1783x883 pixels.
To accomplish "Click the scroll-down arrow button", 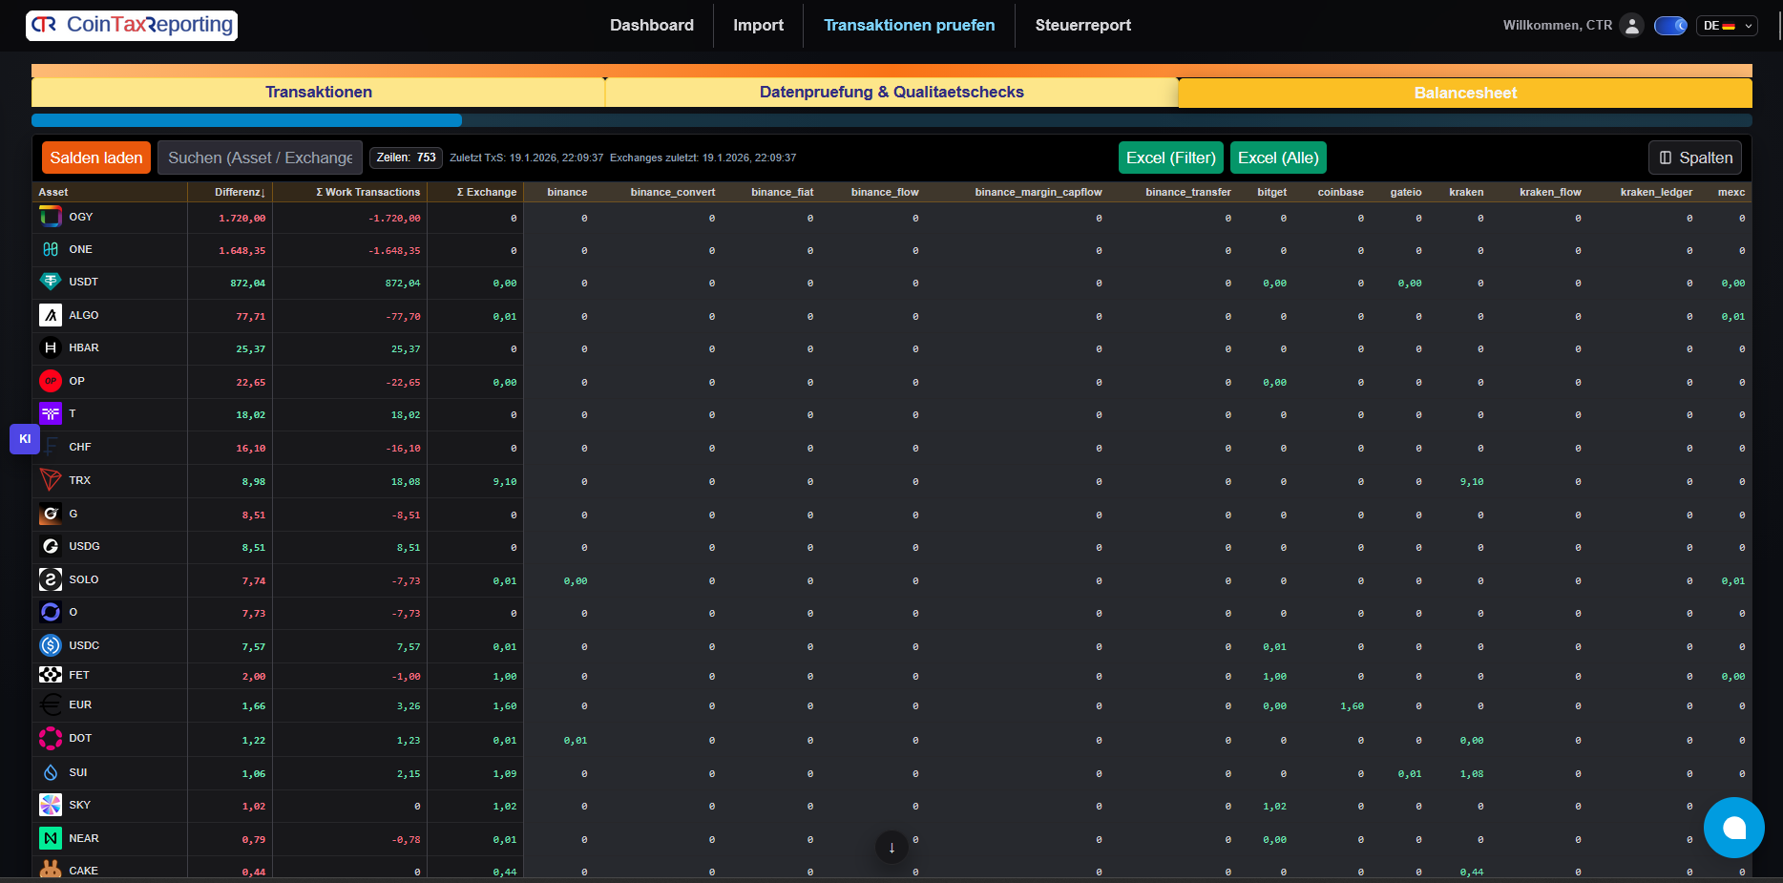I will [891, 847].
